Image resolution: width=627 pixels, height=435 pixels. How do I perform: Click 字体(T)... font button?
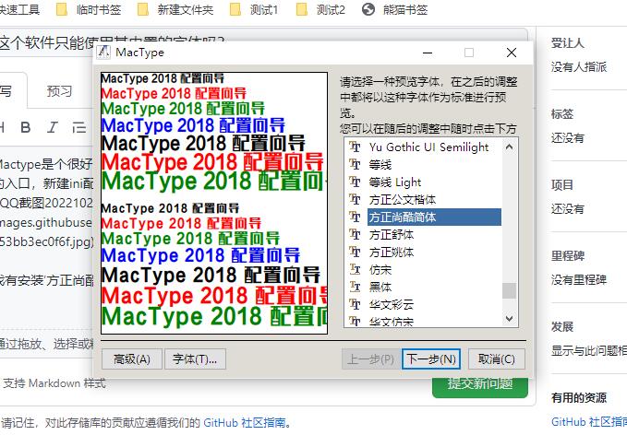pyautogui.click(x=195, y=359)
